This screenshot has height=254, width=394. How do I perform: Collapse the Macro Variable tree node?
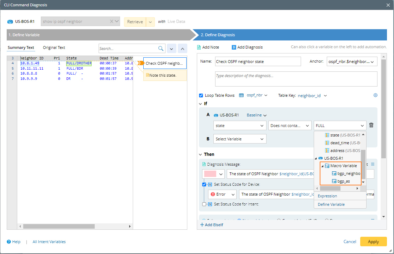click(323, 166)
